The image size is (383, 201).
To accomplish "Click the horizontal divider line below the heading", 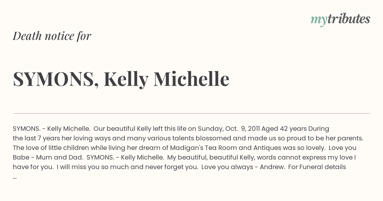I will click(191, 113).
